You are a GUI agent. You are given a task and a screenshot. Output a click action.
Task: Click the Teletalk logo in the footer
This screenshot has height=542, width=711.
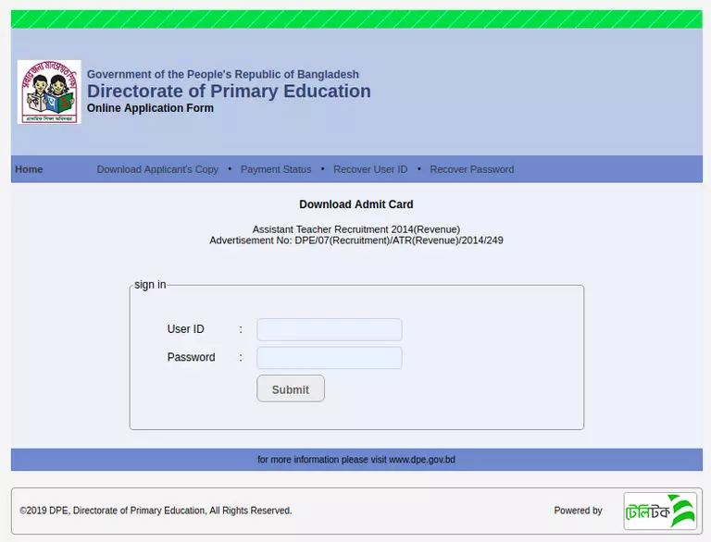coord(659,511)
